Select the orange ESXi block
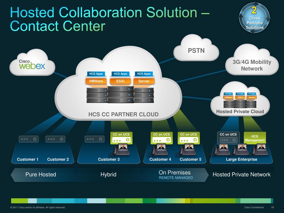The height and width of the screenshot is (213, 284). pyautogui.click(x=120, y=81)
